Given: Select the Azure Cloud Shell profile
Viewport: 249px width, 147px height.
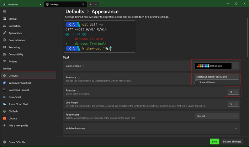Looking at the screenshot, I should tap(28, 104).
